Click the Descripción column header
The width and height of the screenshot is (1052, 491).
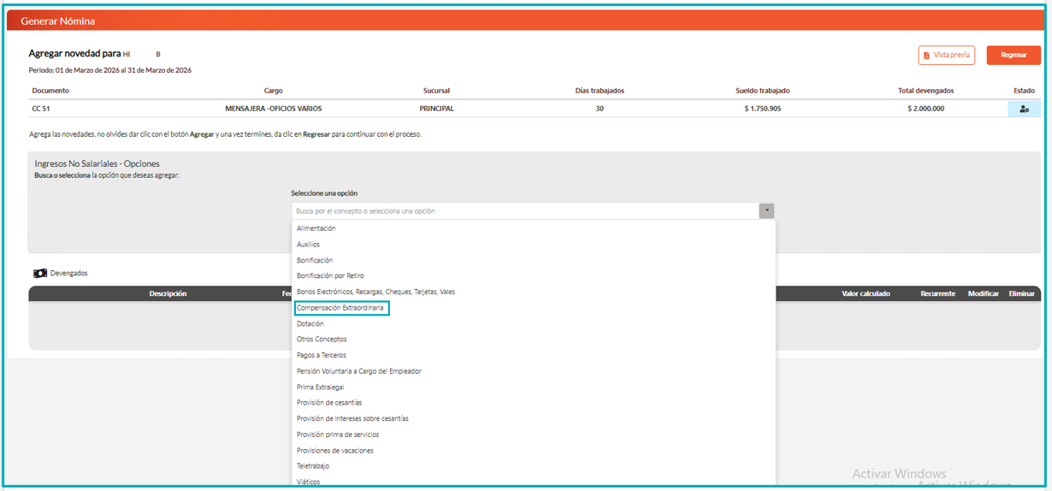click(168, 293)
